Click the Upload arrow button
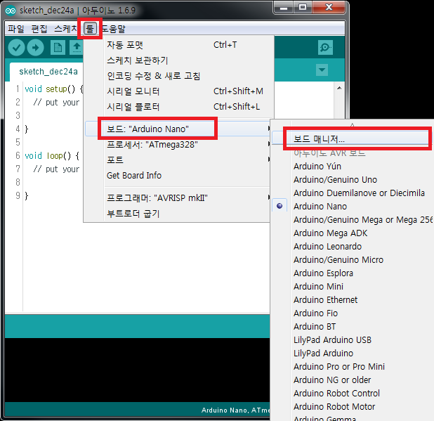Image resolution: width=434 pixels, height=421 pixels. 35,47
